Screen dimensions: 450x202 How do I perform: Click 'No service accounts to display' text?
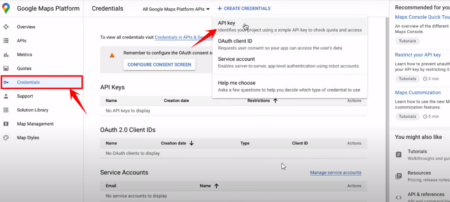pyautogui.click(x=136, y=196)
